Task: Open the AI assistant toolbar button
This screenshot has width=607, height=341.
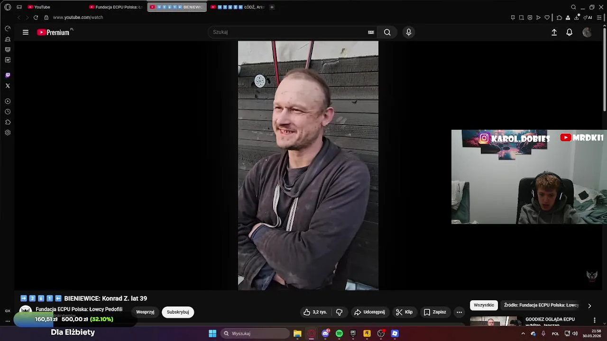Action: click(589, 18)
